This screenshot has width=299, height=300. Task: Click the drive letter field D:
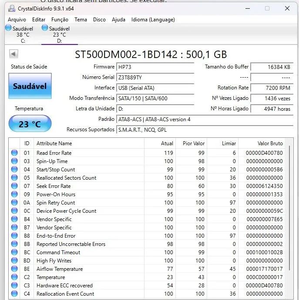pos(155,109)
